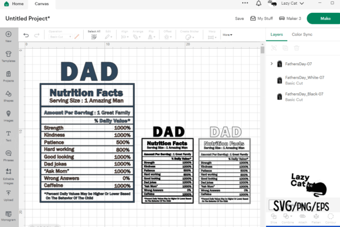The image size is (340, 227).
Task: Click the Slice tool
Action: (x=274, y=218)
